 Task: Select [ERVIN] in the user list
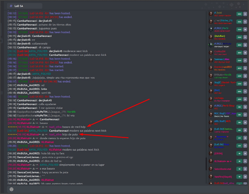click(x=218, y=153)
